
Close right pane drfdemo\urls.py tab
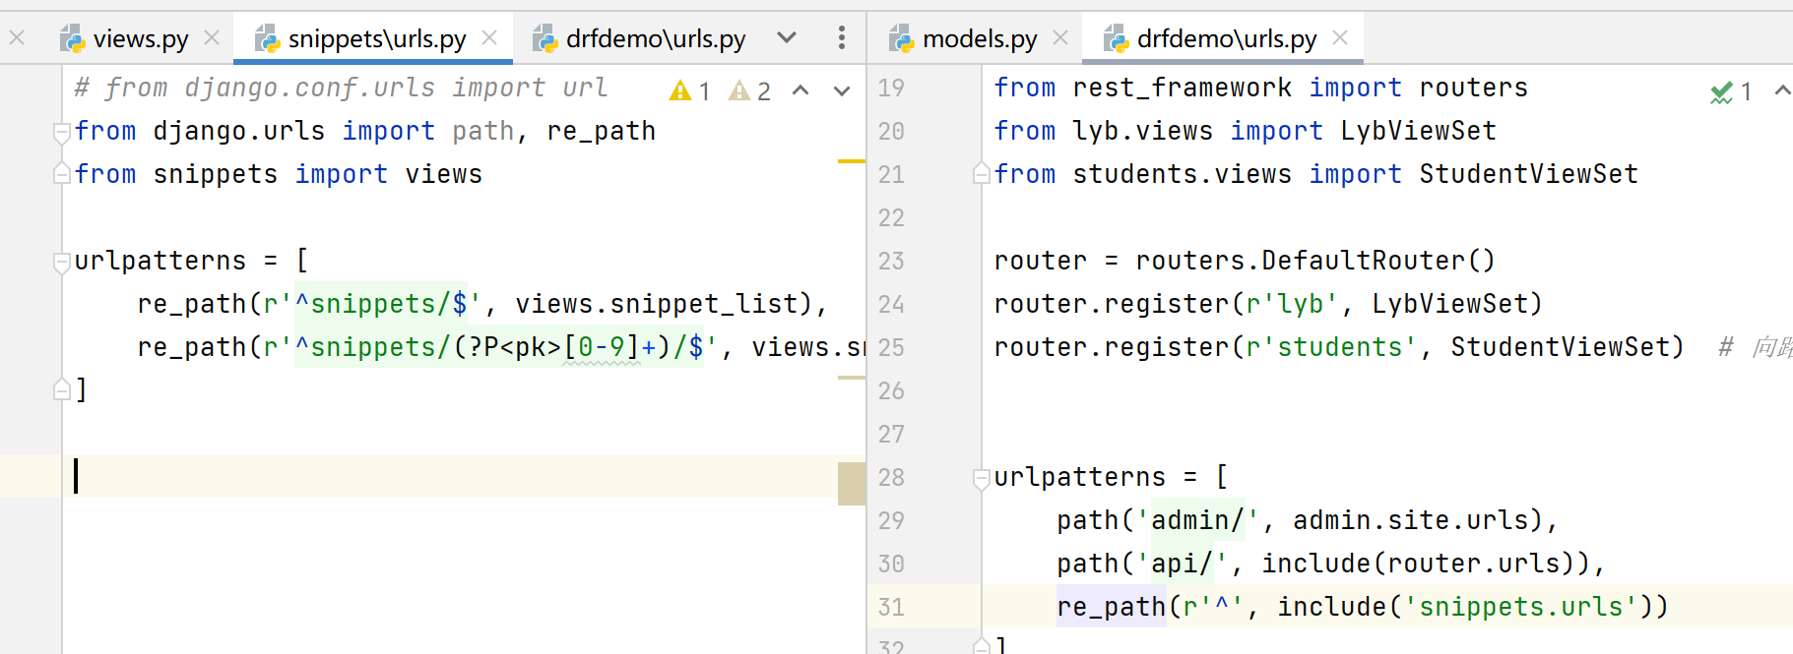1340,38
